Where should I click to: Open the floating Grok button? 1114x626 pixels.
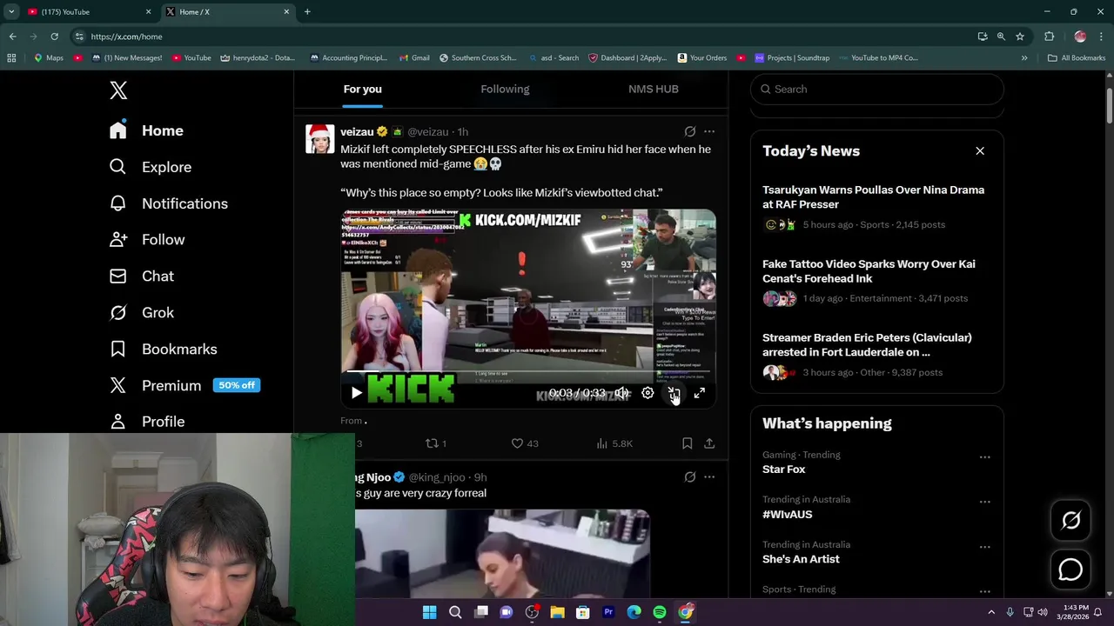1070,520
